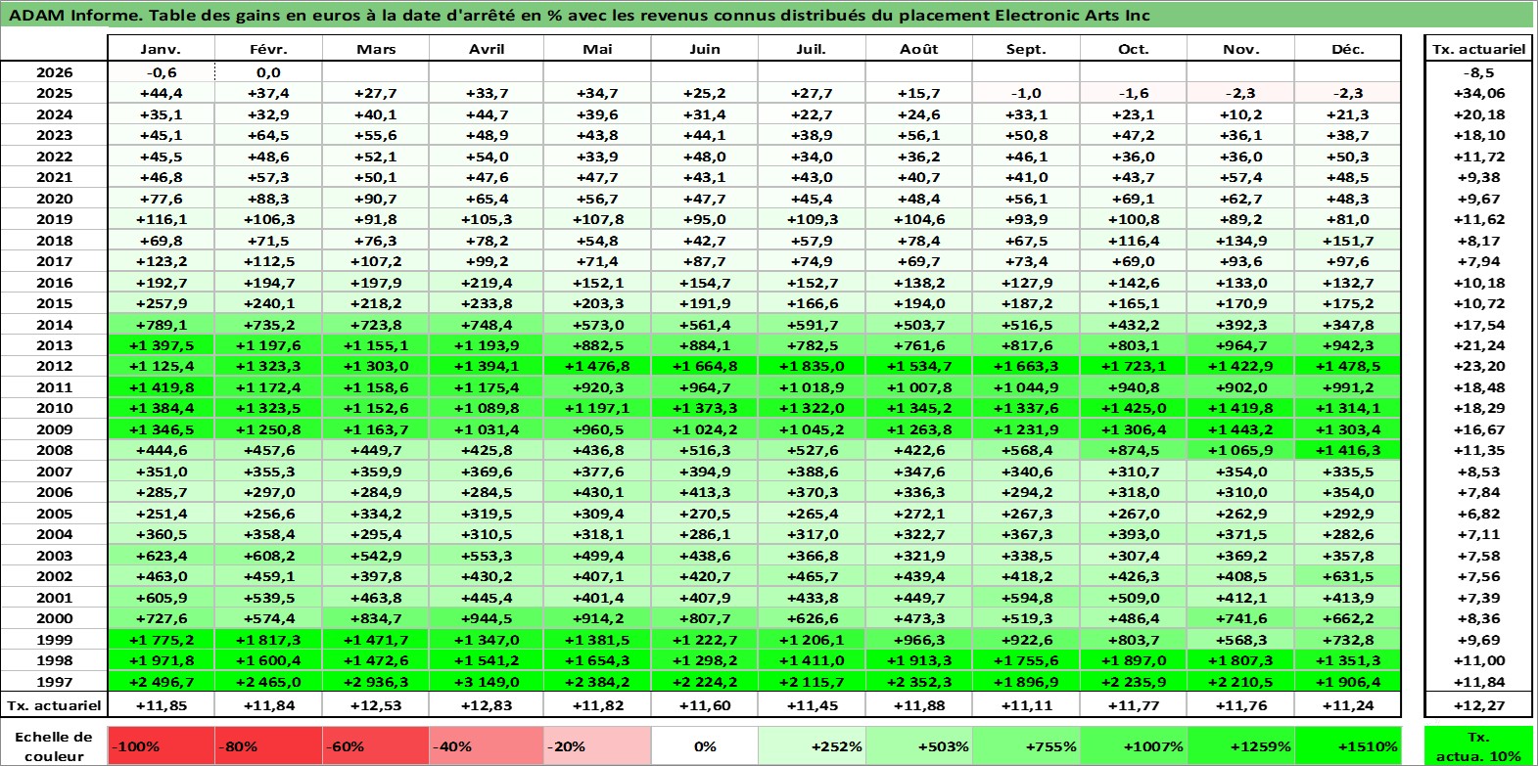The width and height of the screenshot is (1538, 766).
Task: Select the +755% green scale swatch
Action: [x=1026, y=746]
